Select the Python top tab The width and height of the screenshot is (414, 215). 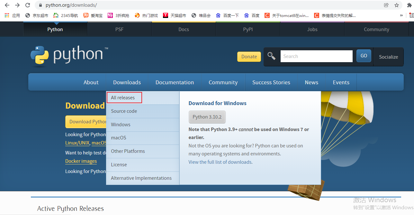pos(55,29)
